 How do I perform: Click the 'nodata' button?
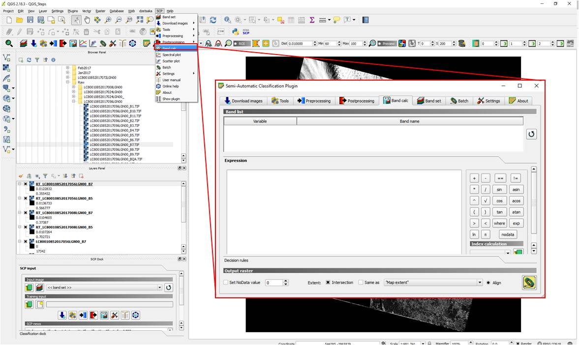[x=508, y=234]
